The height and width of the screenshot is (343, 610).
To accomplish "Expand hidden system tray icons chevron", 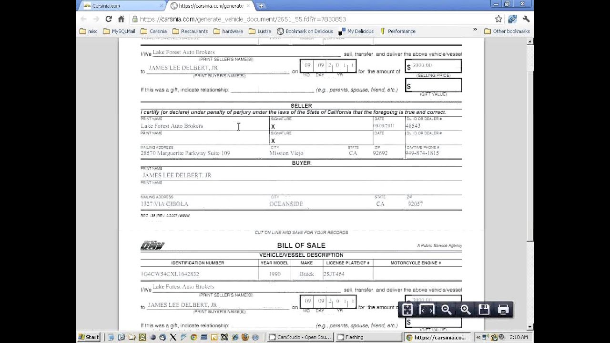I will pos(478,337).
